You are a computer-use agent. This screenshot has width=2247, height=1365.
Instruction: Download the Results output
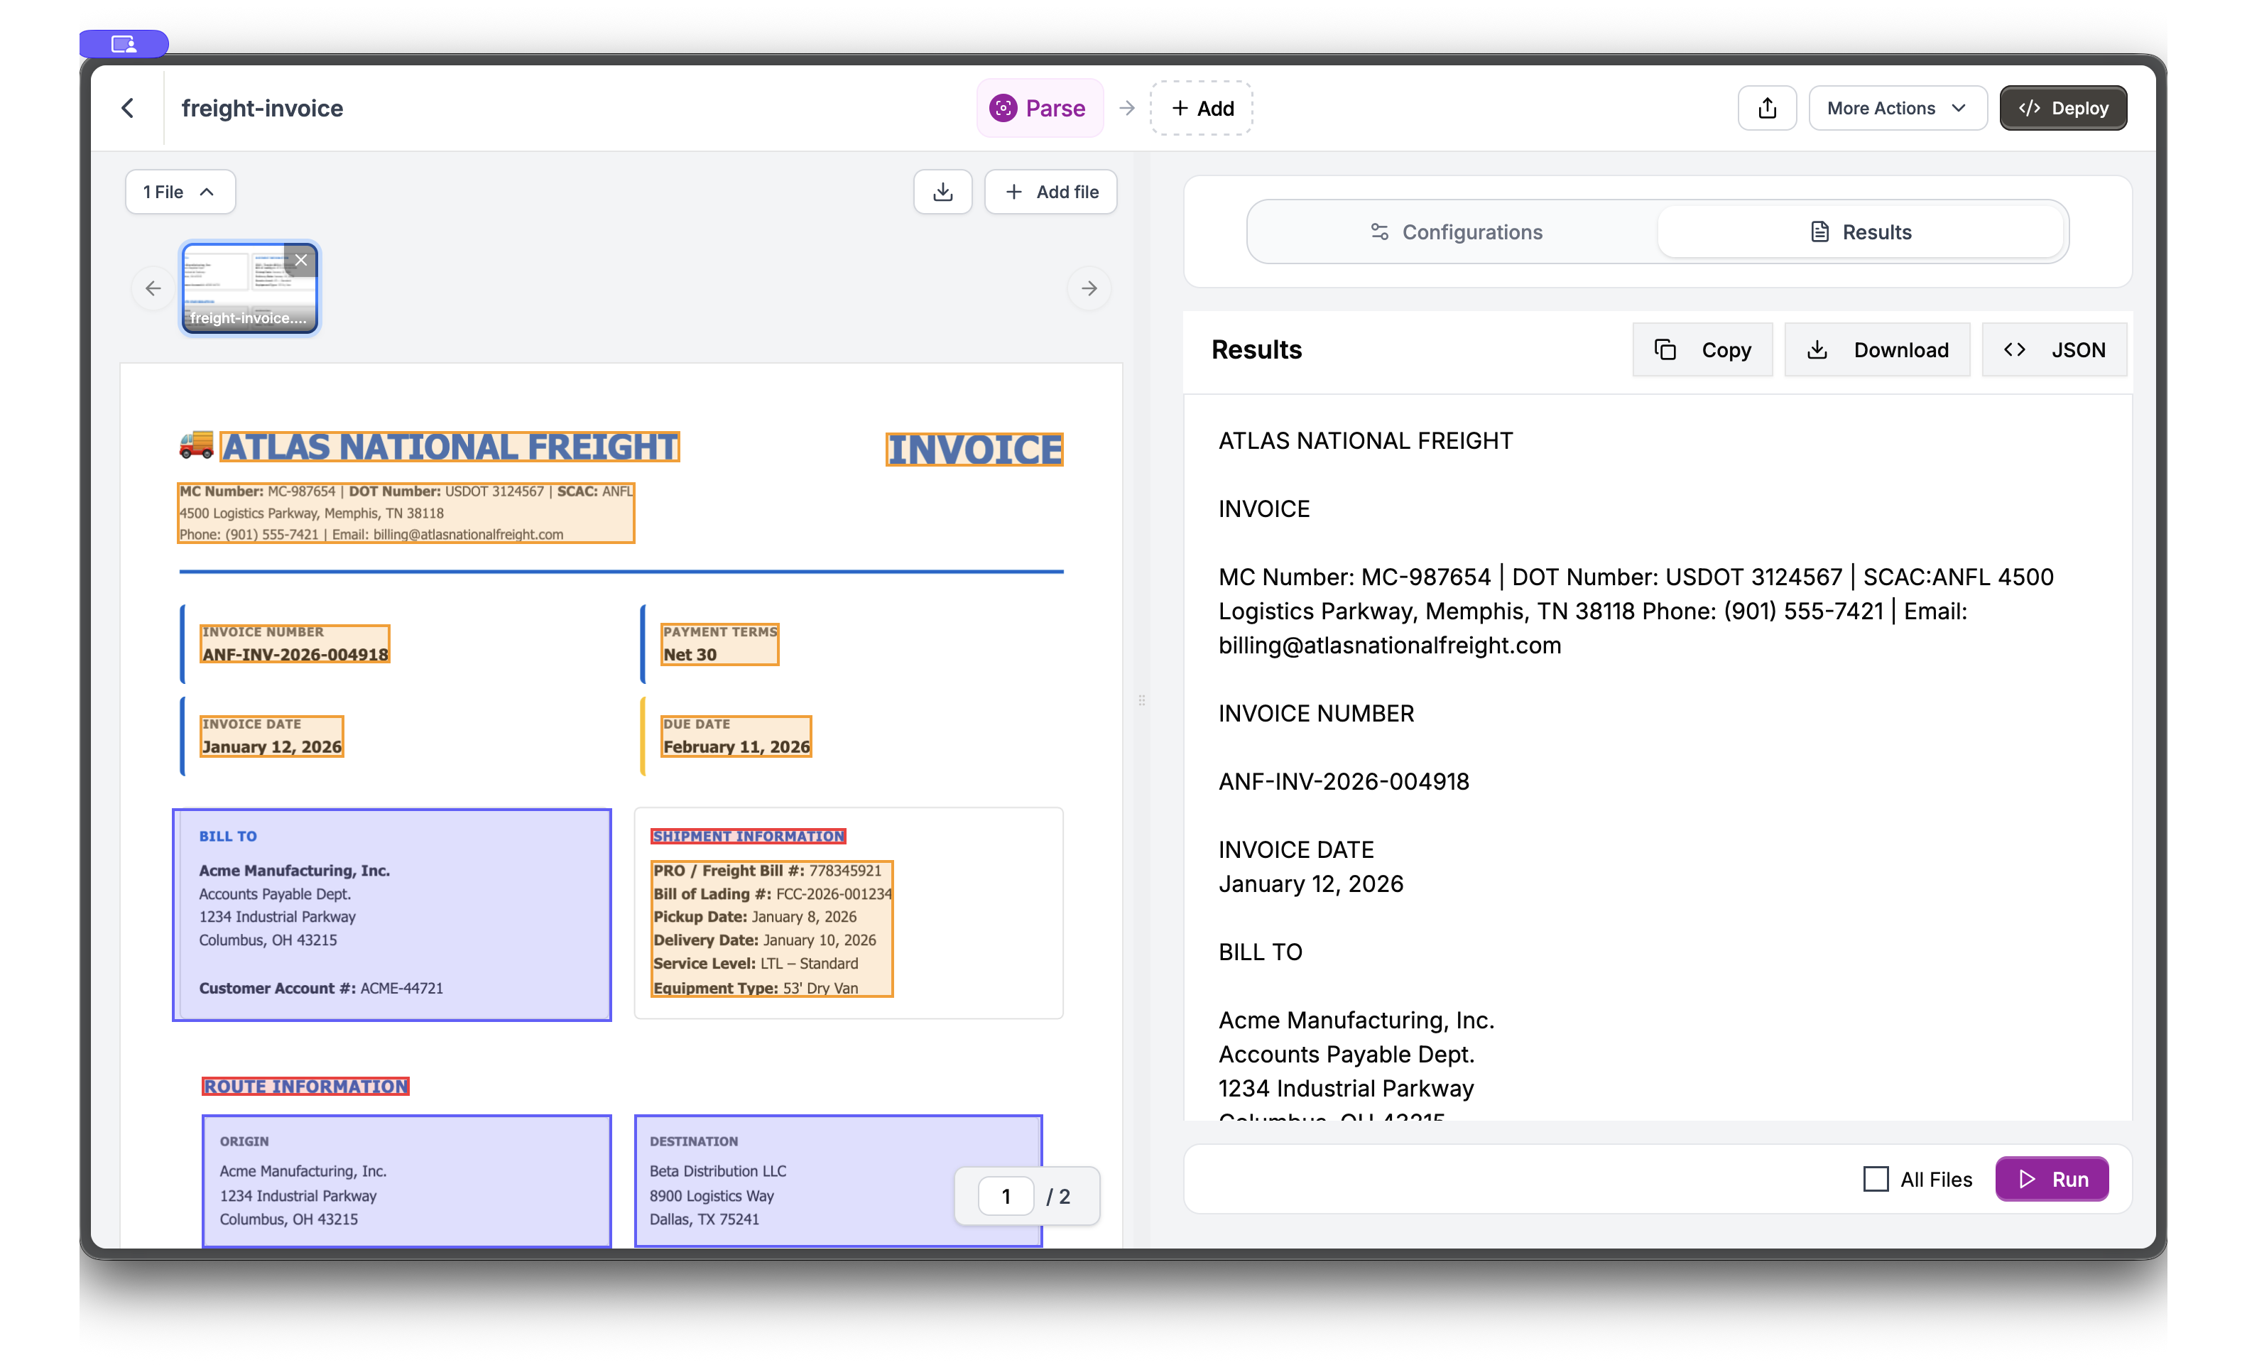coord(1877,349)
